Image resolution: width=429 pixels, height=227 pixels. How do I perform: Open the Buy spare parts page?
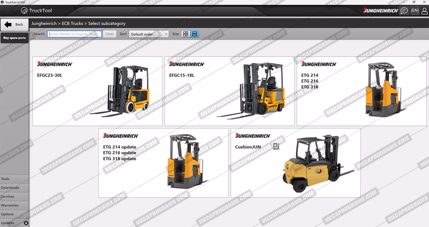14,38
